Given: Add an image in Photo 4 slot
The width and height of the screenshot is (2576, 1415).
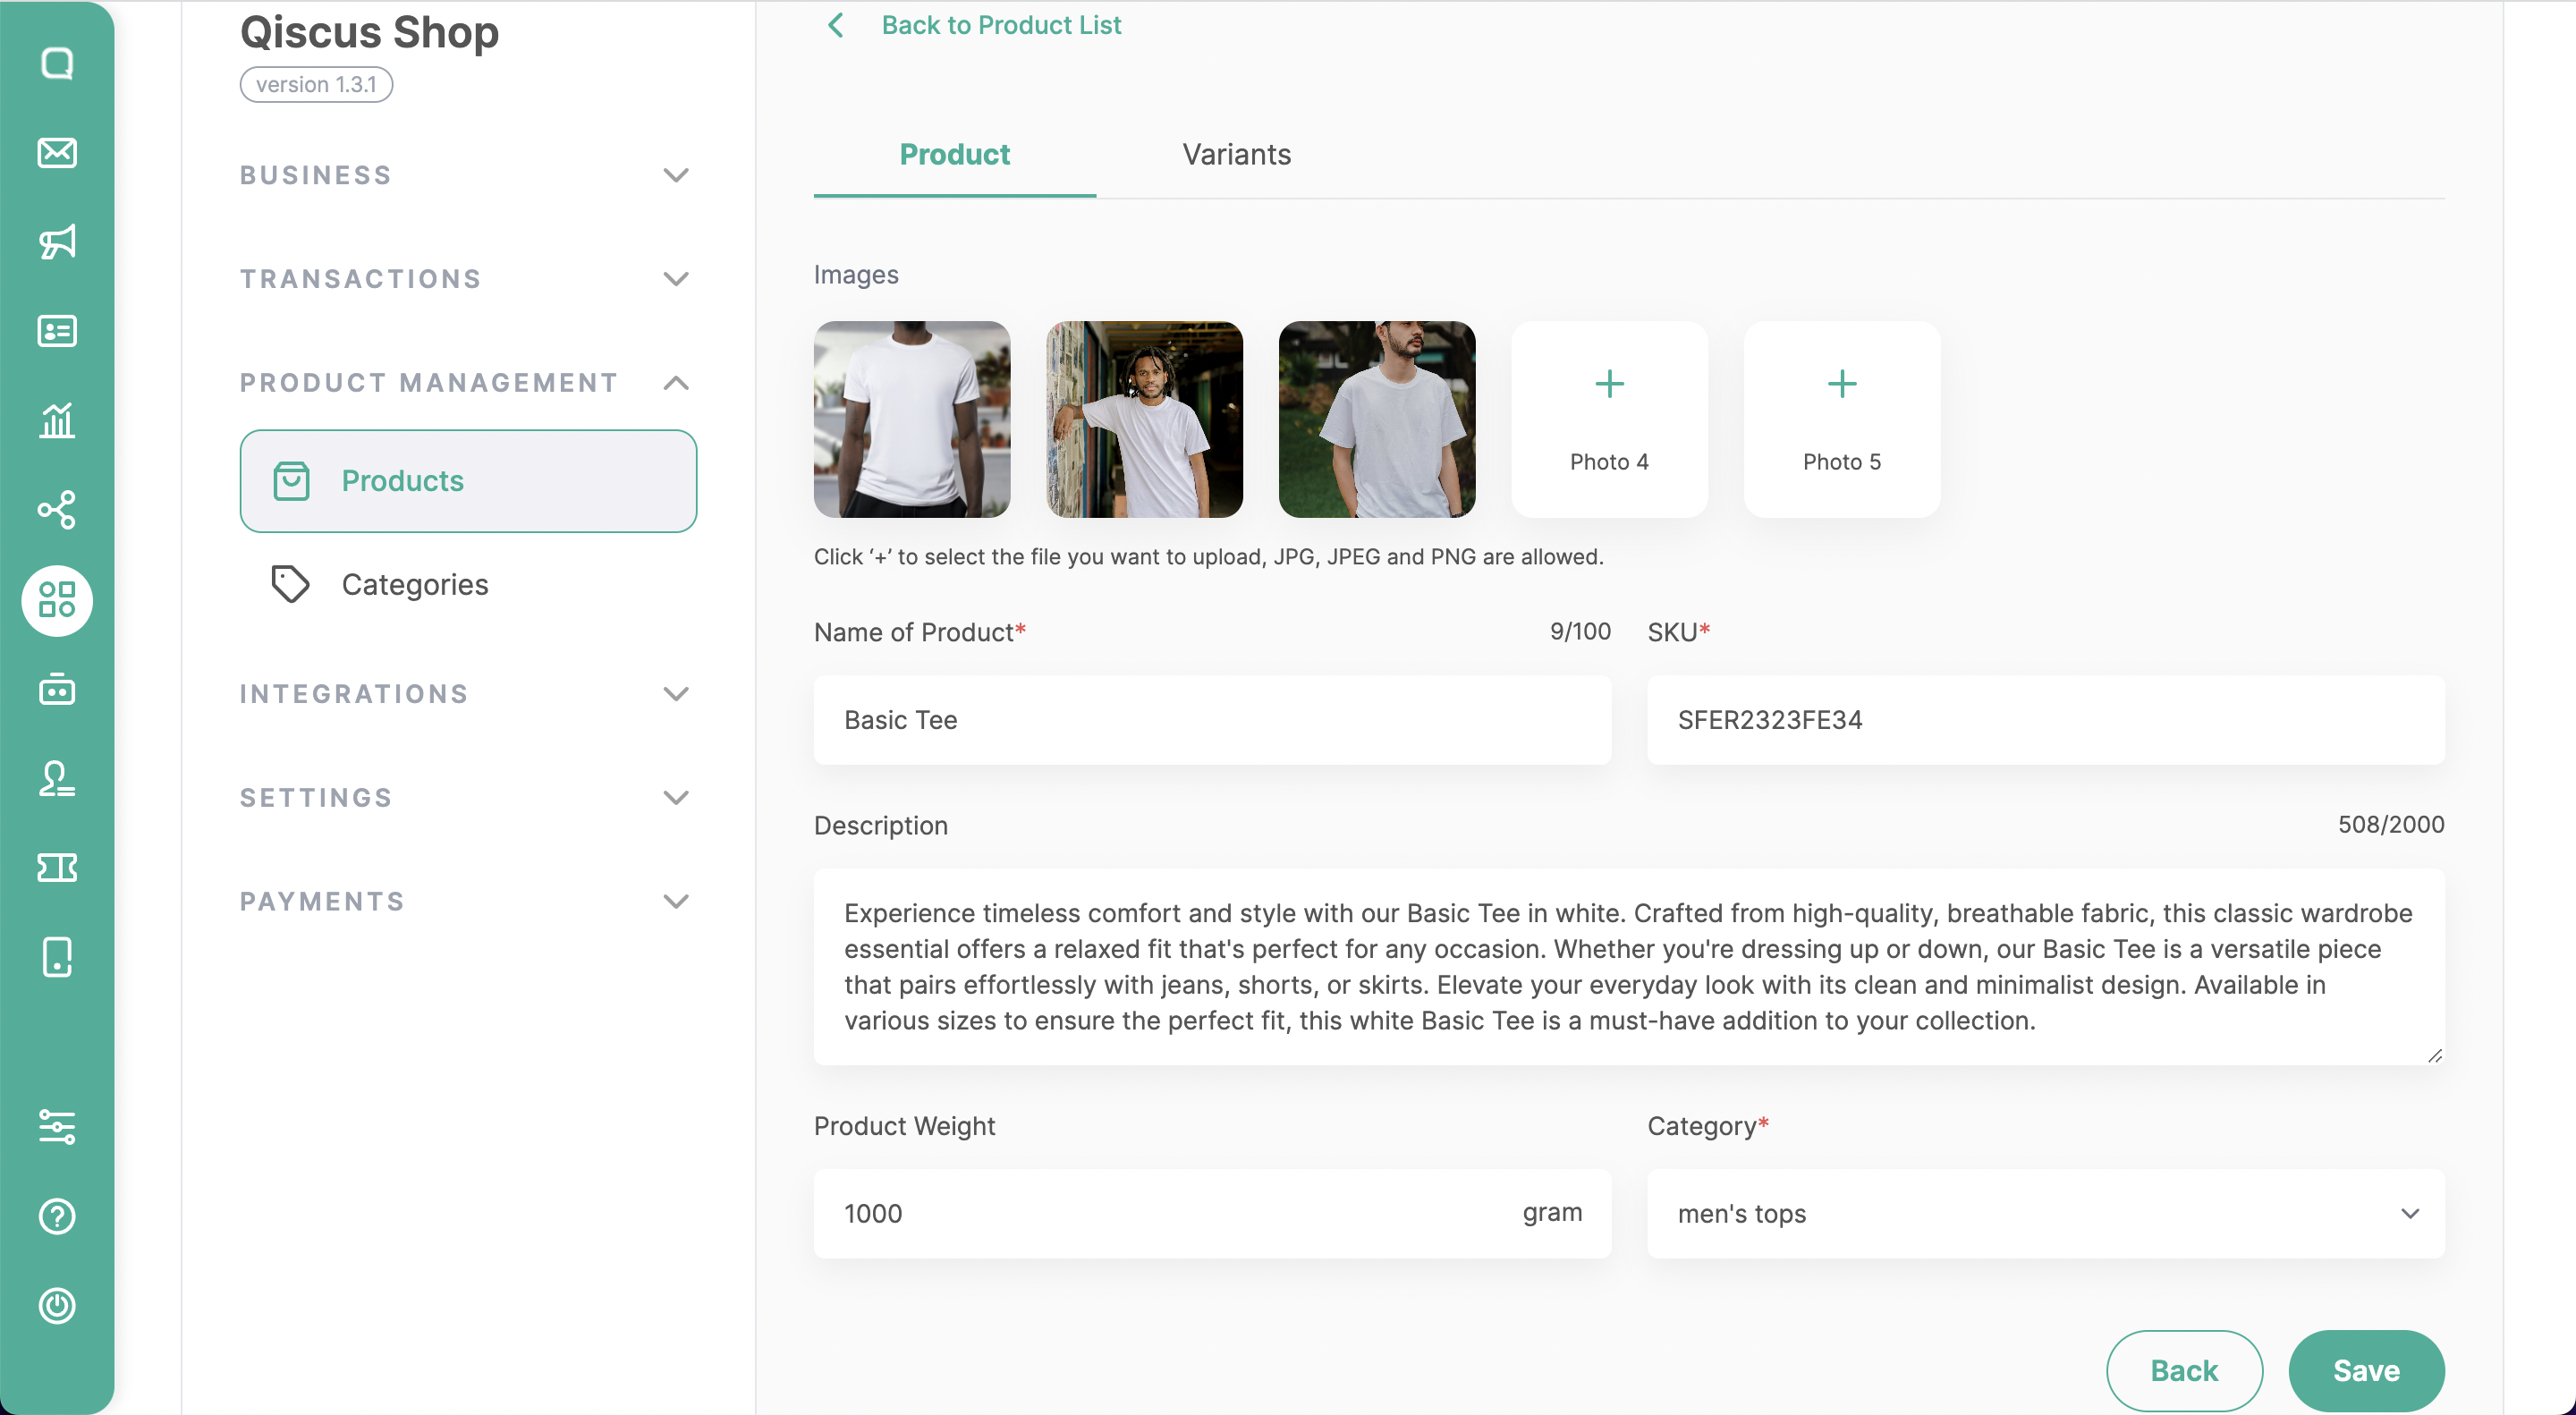Looking at the screenshot, I should [x=1609, y=419].
